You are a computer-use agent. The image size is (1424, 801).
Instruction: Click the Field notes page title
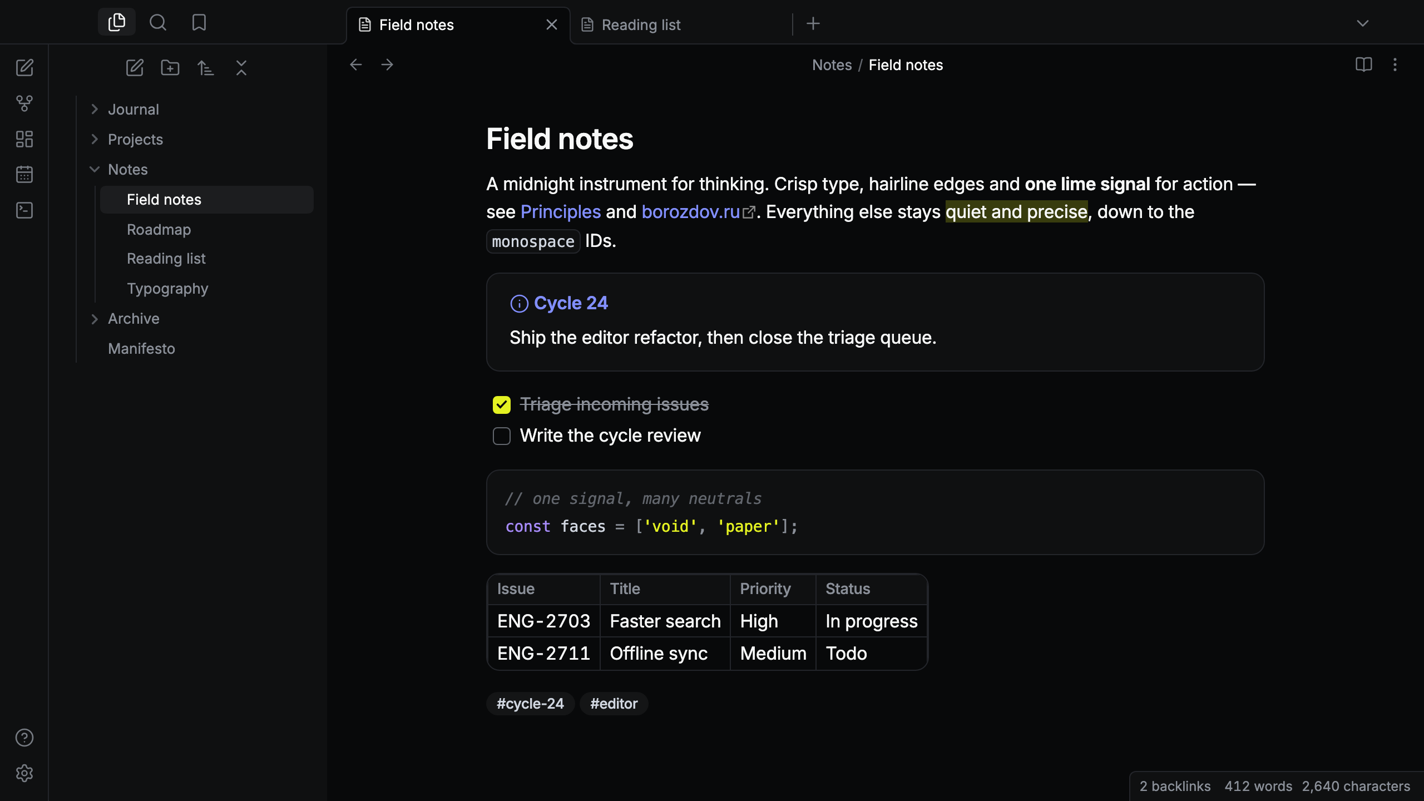560,139
